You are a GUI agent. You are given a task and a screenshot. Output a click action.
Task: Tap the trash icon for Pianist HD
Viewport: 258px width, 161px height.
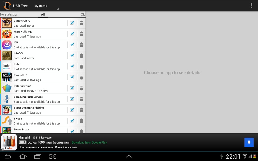(x=81, y=77)
